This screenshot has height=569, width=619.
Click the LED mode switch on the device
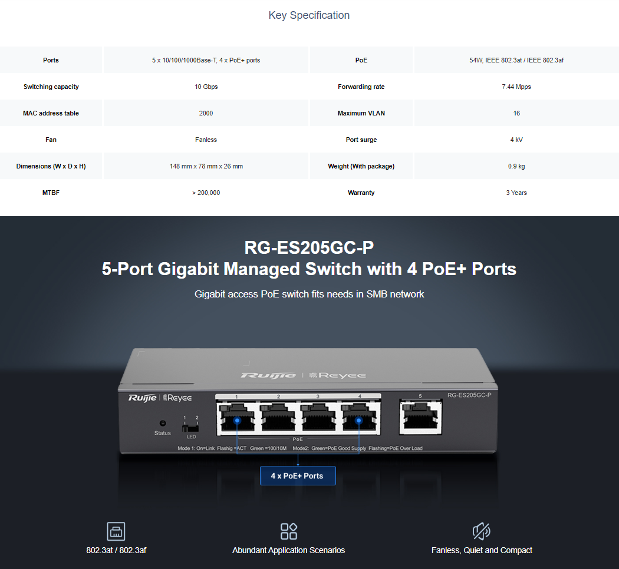point(190,428)
